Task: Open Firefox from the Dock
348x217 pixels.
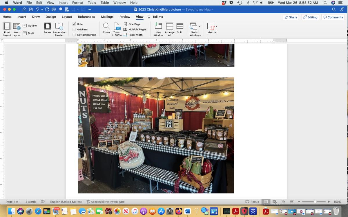Action: [179, 211]
